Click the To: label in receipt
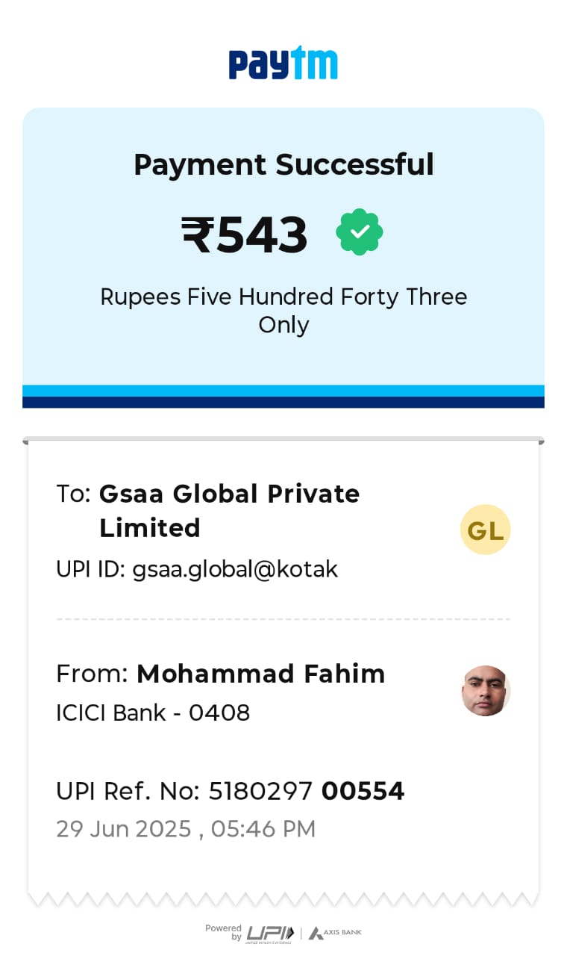The height and width of the screenshot is (956, 567). coord(73,494)
